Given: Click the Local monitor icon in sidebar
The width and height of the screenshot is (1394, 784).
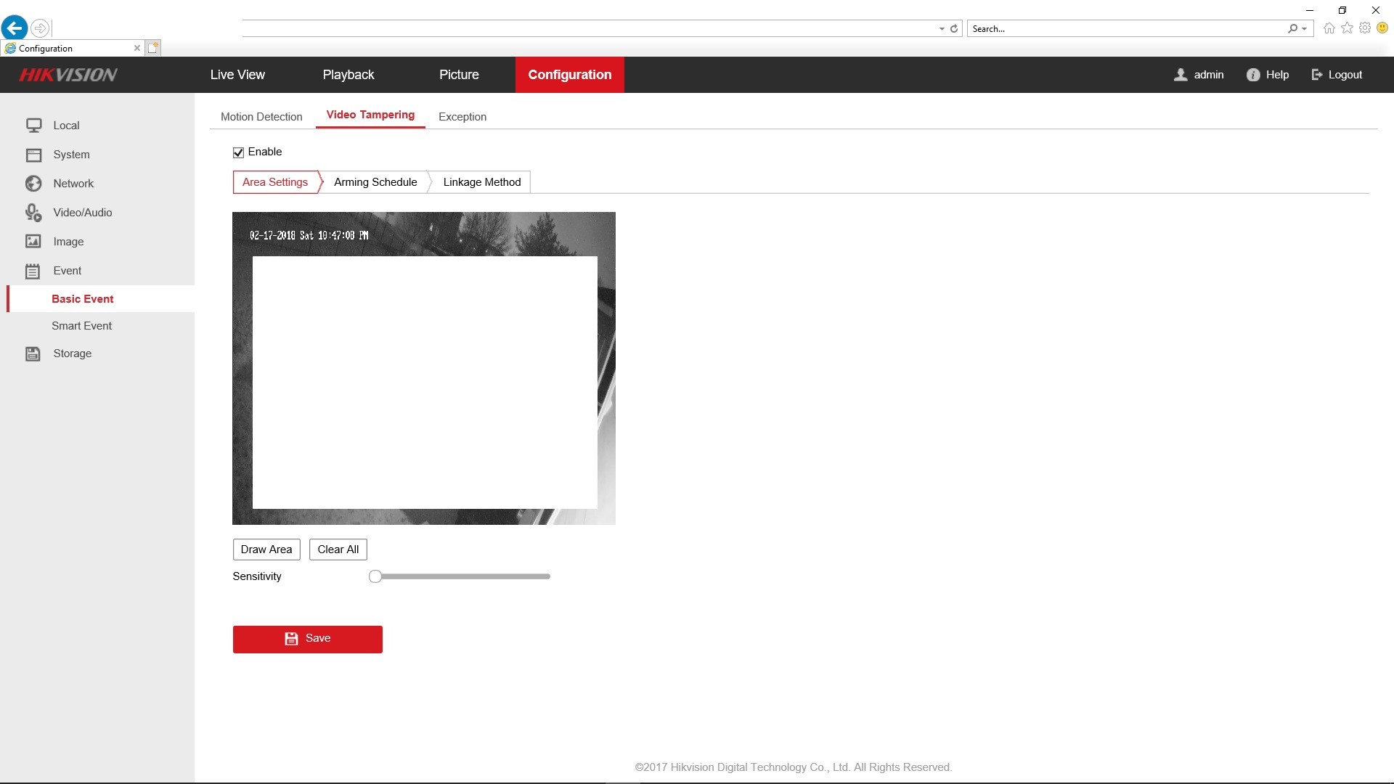Looking at the screenshot, I should click(x=33, y=126).
